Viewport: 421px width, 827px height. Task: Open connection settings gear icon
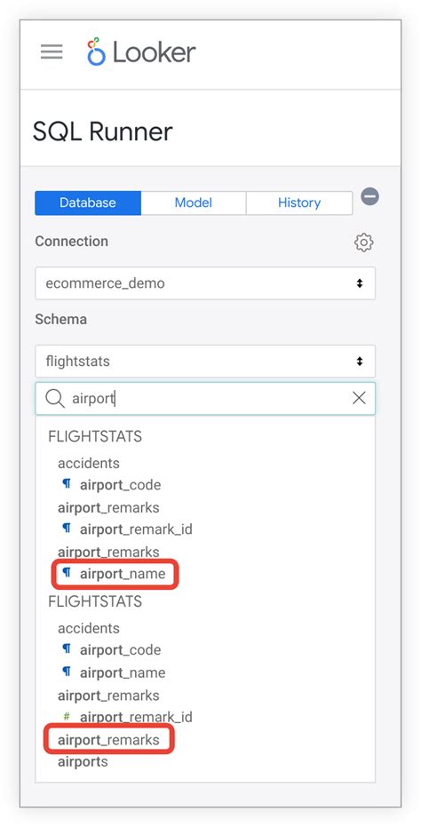click(363, 243)
